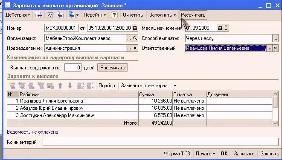Open help with the question mark icon
282x160 pixels.
[114, 15]
